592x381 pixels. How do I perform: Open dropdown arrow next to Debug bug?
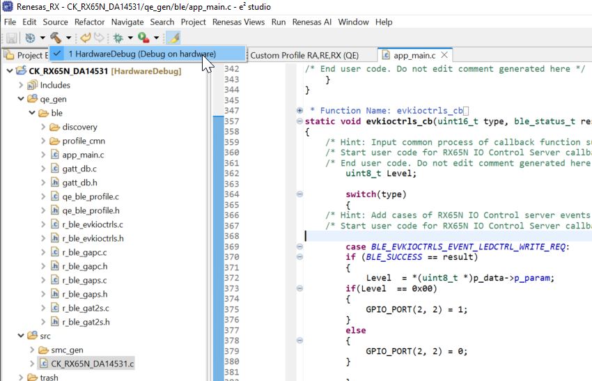pos(130,38)
